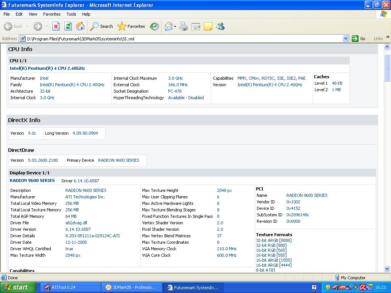The image size is (391, 293).
Task: Click the page icon in the address bar
Action: 23,39
